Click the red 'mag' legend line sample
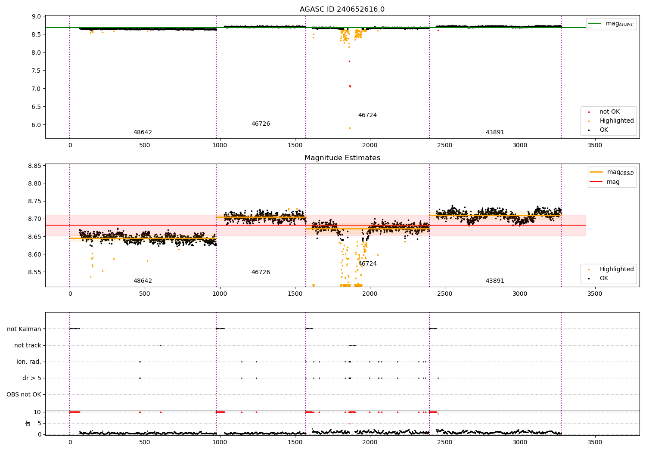 click(596, 182)
